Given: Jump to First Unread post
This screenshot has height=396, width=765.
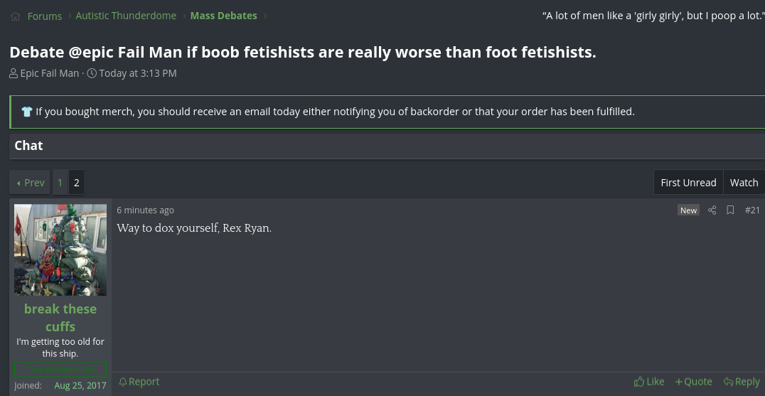Looking at the screenshot, I should 688,183.
